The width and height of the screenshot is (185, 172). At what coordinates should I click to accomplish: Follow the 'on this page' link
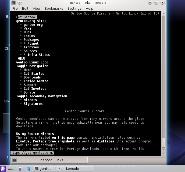point(63,138)
